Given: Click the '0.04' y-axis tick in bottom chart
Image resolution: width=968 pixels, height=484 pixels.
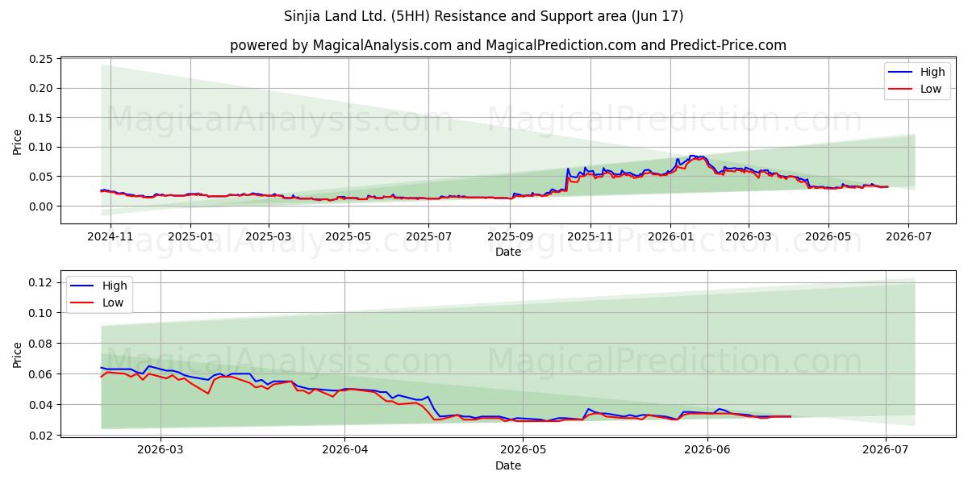Looking at the screenshot, I should (40, 405).
